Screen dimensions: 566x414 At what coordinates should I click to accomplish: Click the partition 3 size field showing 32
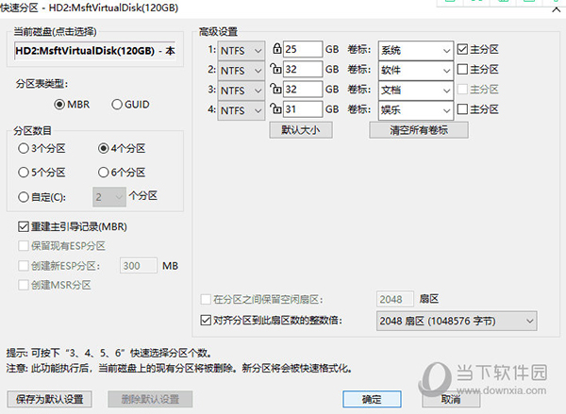coord(303,90)
